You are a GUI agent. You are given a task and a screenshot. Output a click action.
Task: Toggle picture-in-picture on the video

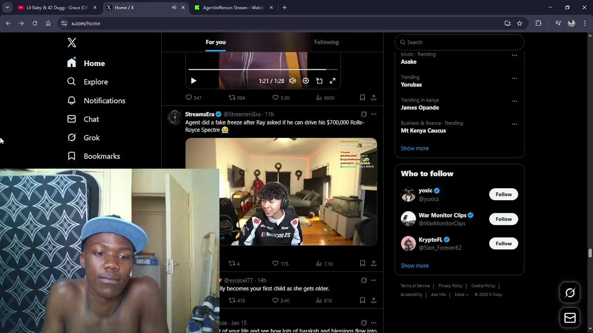coord(319,81)
